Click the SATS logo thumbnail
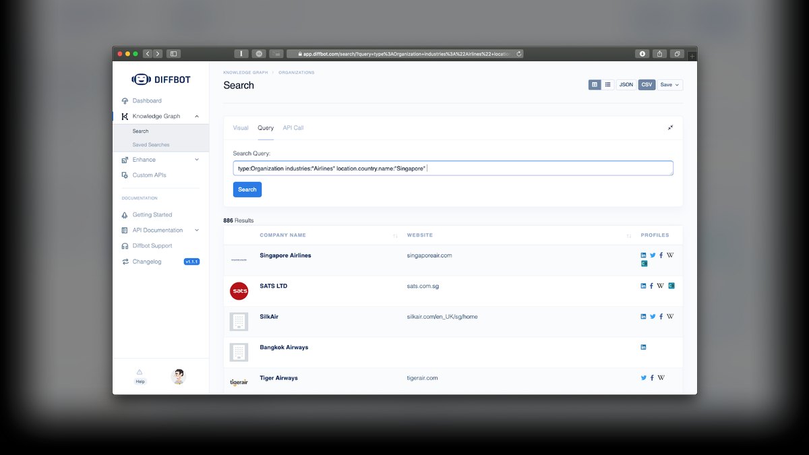 pos(239,291)
